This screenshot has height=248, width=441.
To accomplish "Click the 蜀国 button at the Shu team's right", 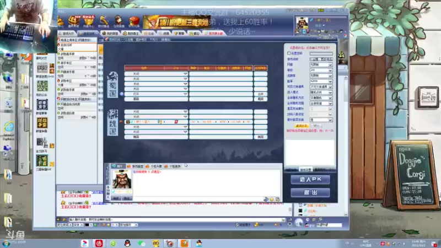I will [260, 99].
